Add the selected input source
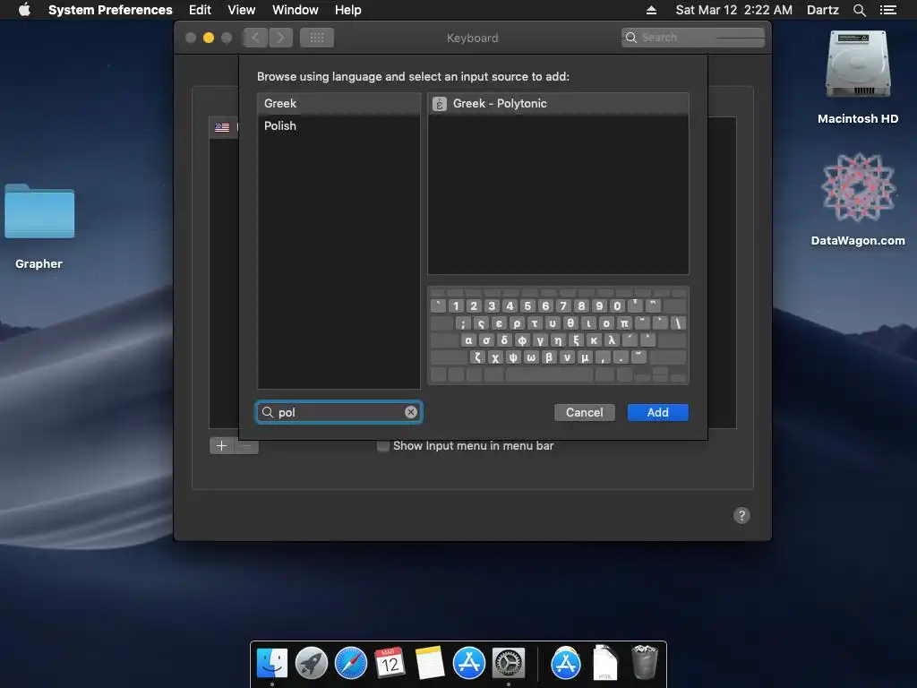Viewport: 917px width, 688px height. 658,412
